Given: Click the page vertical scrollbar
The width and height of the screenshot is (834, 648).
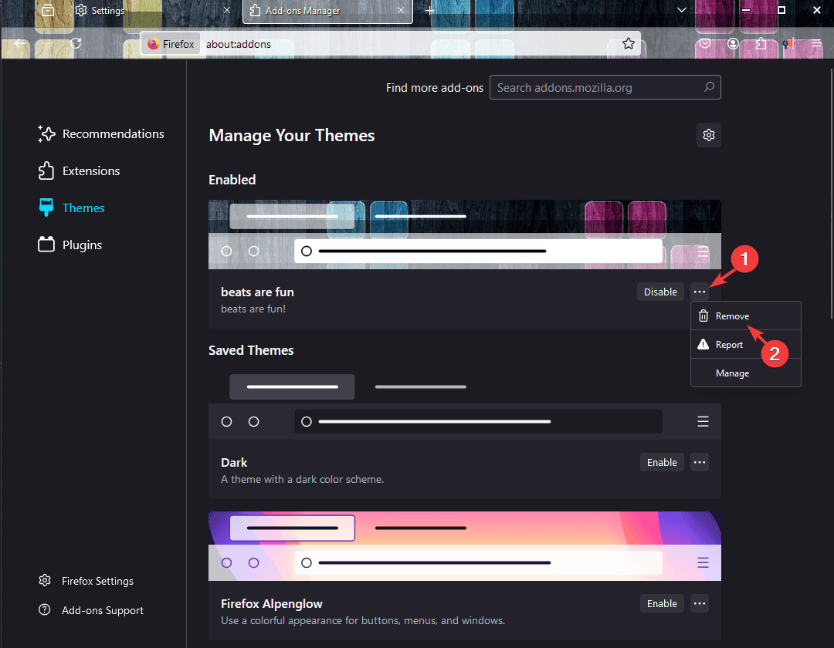Looking at the screenshot, I should pos(832,194).
